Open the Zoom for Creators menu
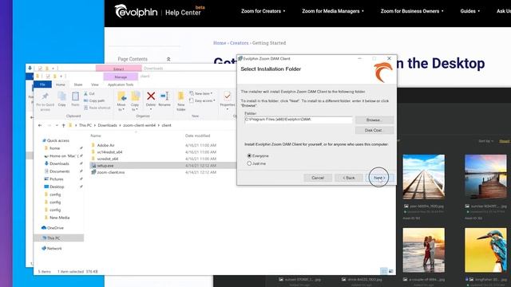The height and width of the screenshot is (287, 511). (x=263, y=11)
